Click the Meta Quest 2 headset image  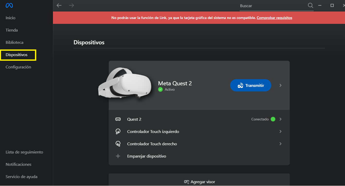coord(125,83)
